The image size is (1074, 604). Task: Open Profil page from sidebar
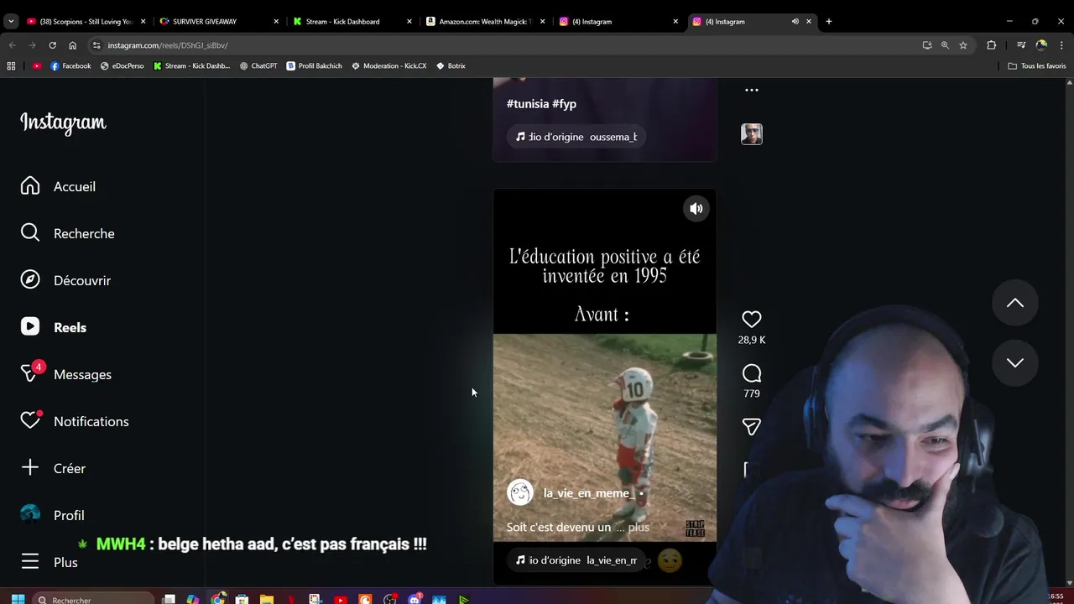(x=52, y=515)
